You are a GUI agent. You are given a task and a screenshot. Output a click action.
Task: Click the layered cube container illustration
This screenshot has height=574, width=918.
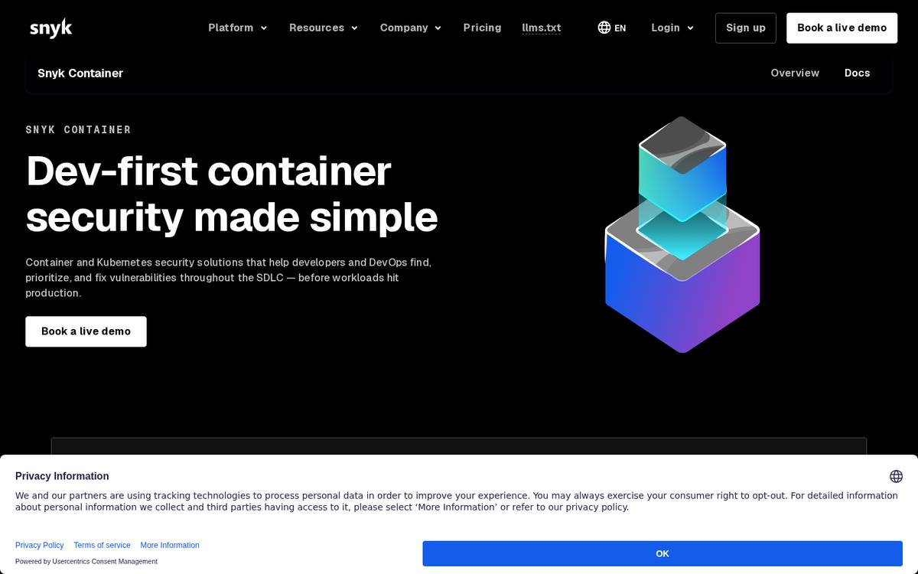click(682, 234)
